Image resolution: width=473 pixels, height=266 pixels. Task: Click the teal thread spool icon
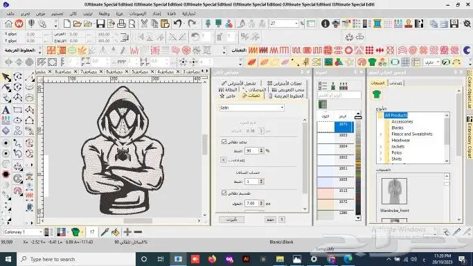[377, 24]
